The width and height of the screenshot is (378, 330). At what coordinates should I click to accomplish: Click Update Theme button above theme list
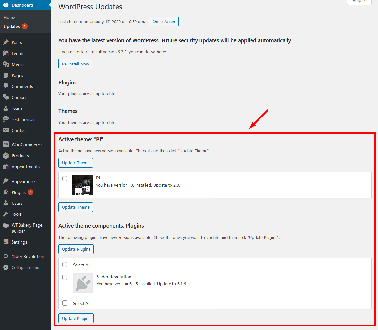pos(76,163)
